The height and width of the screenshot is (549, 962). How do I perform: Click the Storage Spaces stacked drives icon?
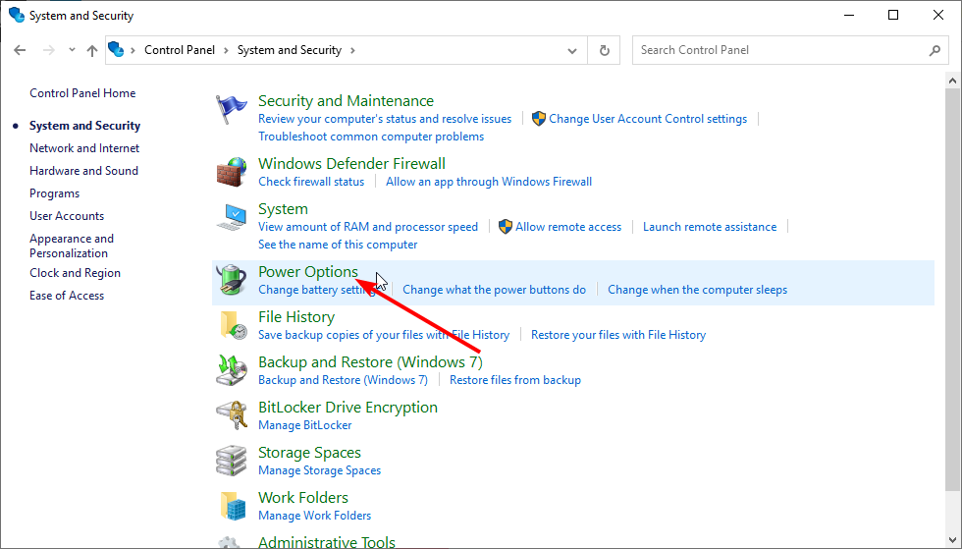click(x=232, y=461)
